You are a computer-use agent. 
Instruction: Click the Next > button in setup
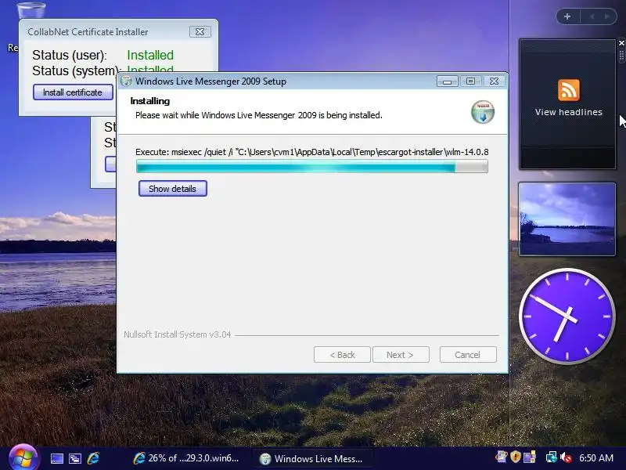401,355
